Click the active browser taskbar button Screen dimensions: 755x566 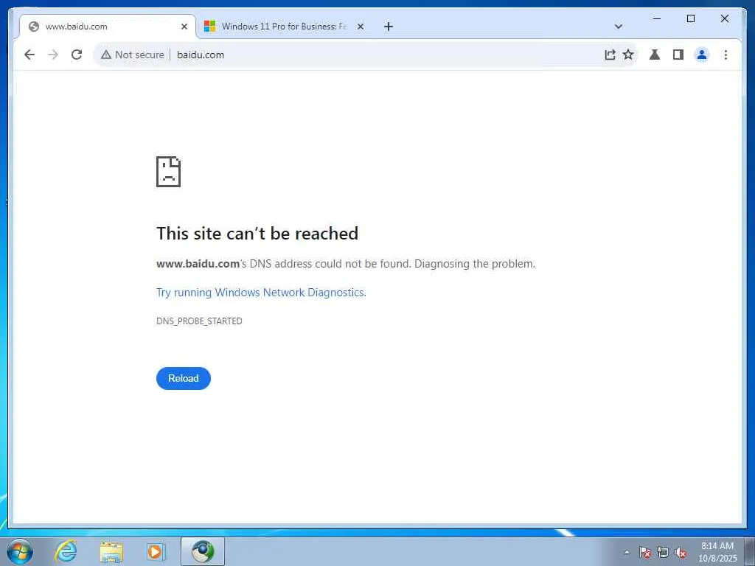pos(203,551)
